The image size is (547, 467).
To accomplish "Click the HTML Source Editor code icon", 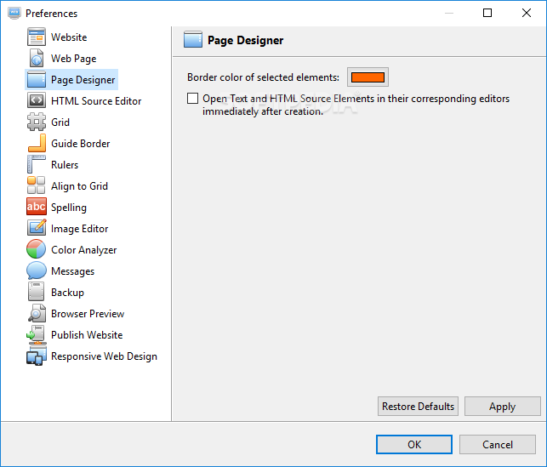I will click(37, 100).
